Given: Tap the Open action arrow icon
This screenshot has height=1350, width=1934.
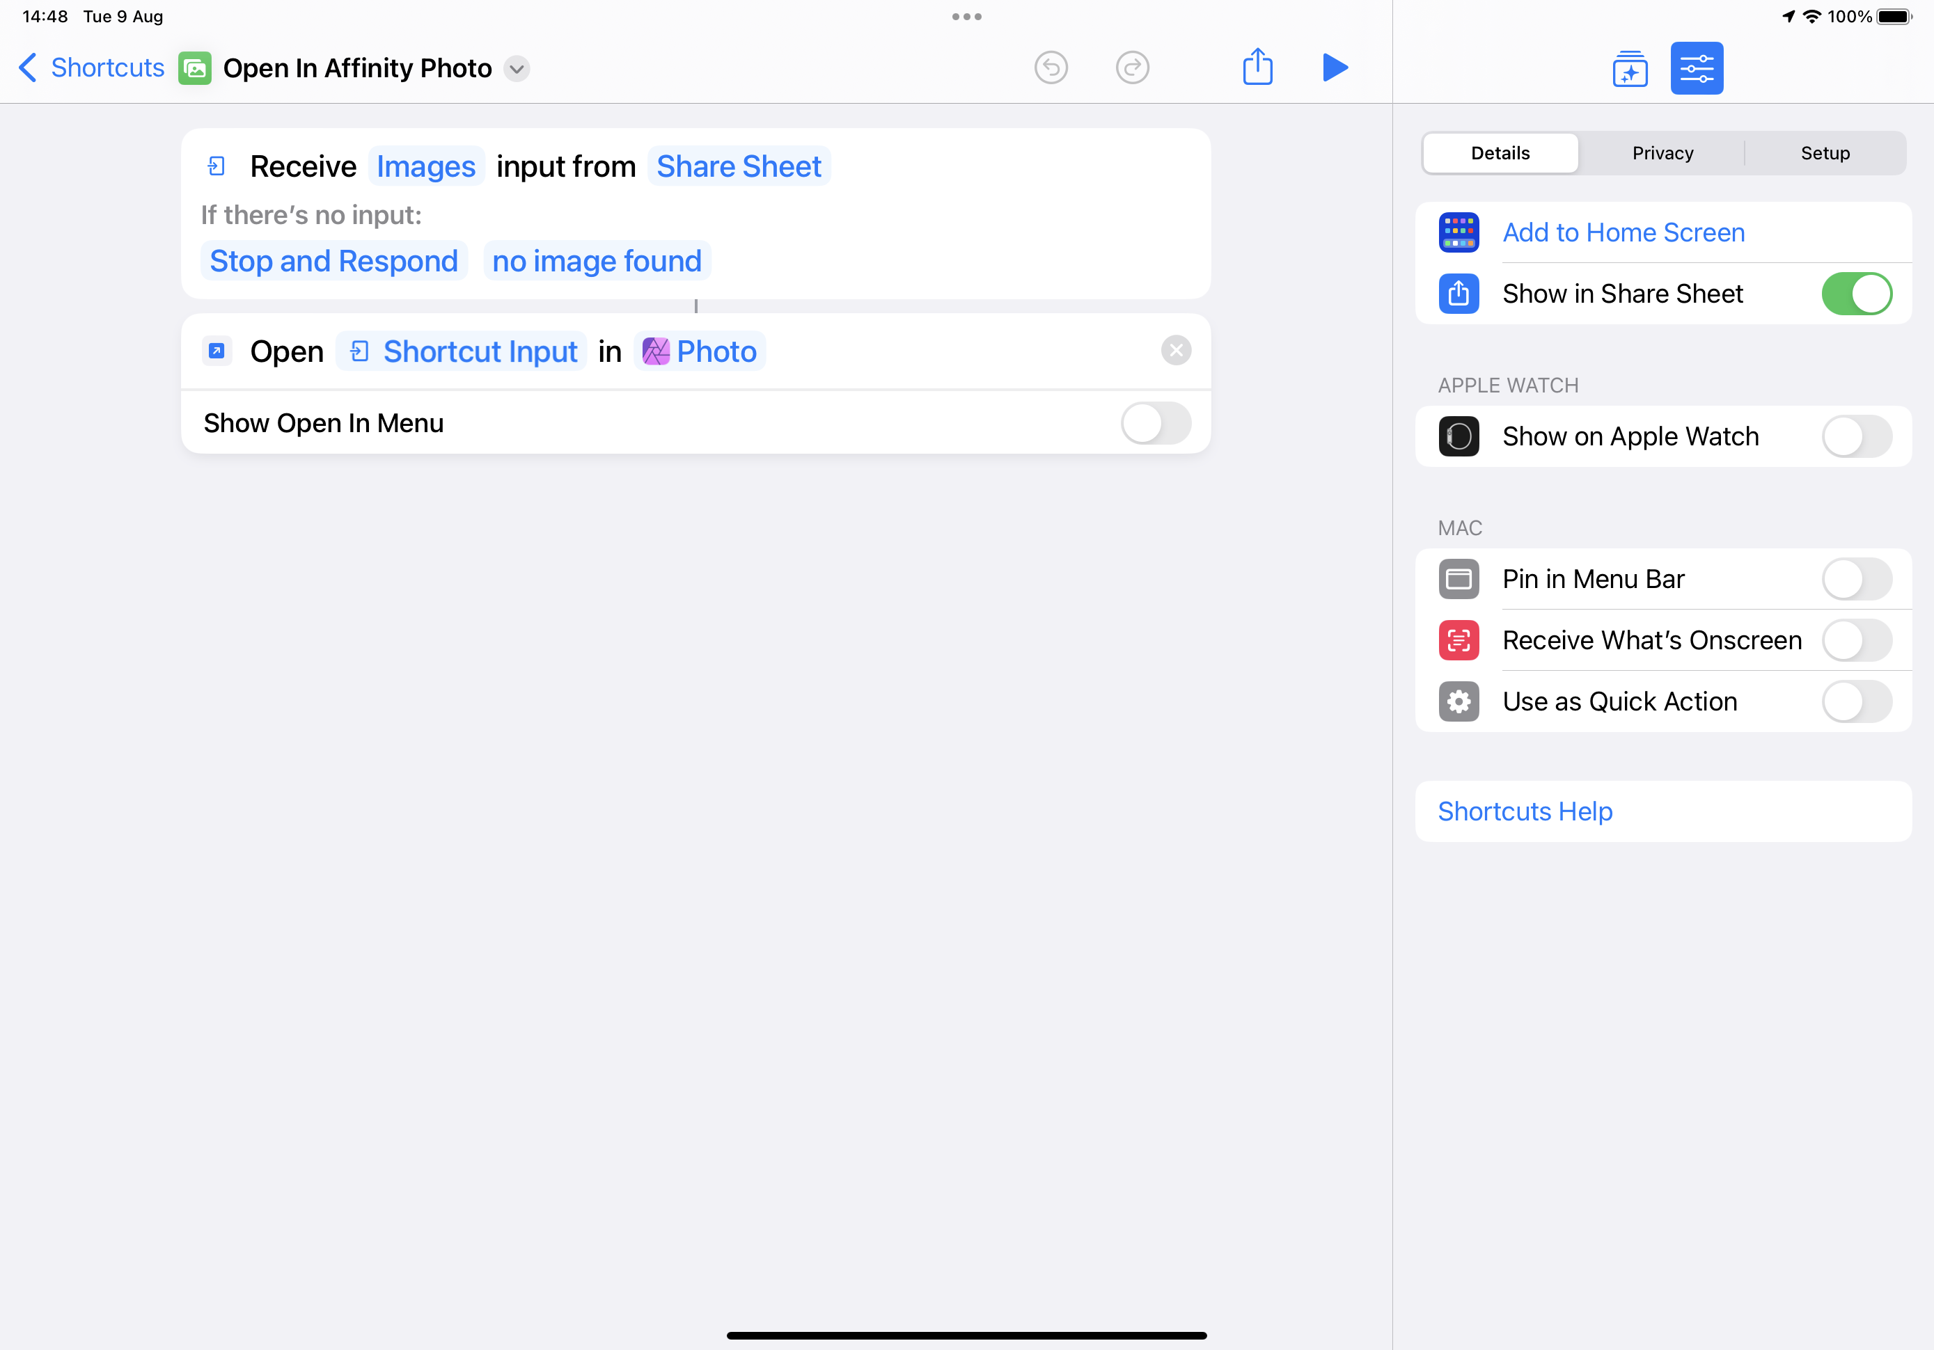Looking at the screenshot, I should 217,351.
